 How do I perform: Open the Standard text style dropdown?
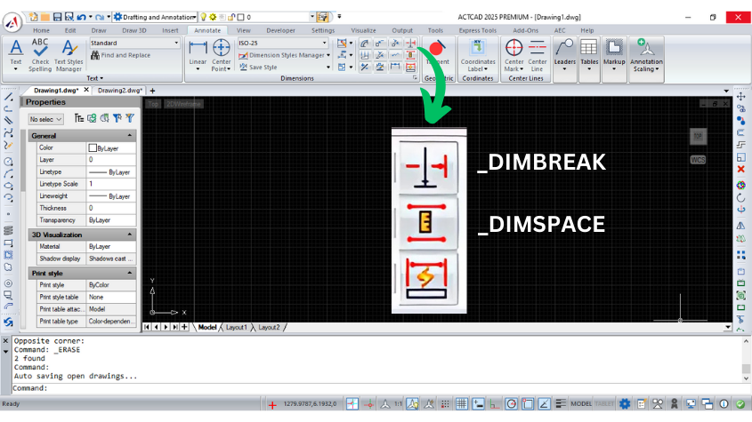176,44
